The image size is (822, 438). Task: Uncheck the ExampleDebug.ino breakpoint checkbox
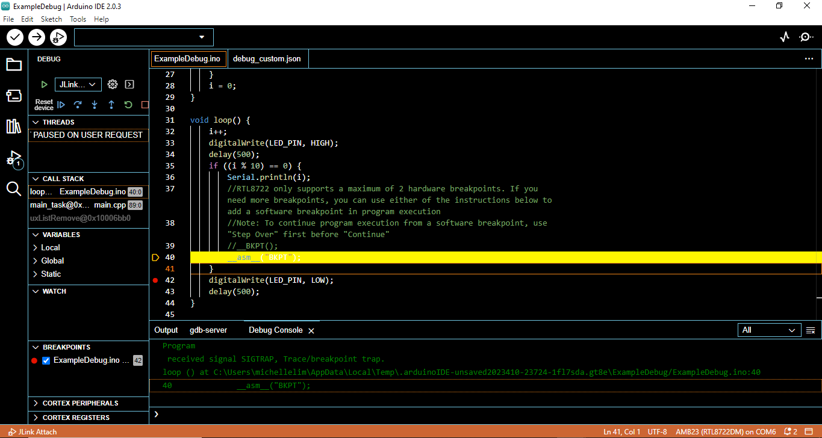pyautogui.click(x=46, y=360)
